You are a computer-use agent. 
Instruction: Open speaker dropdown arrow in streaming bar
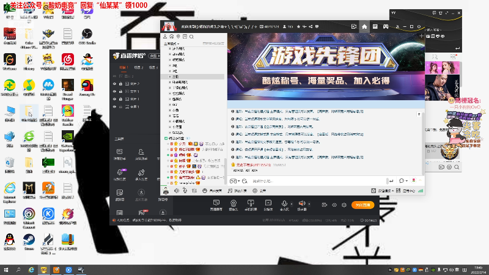click(x=309, y=204)
